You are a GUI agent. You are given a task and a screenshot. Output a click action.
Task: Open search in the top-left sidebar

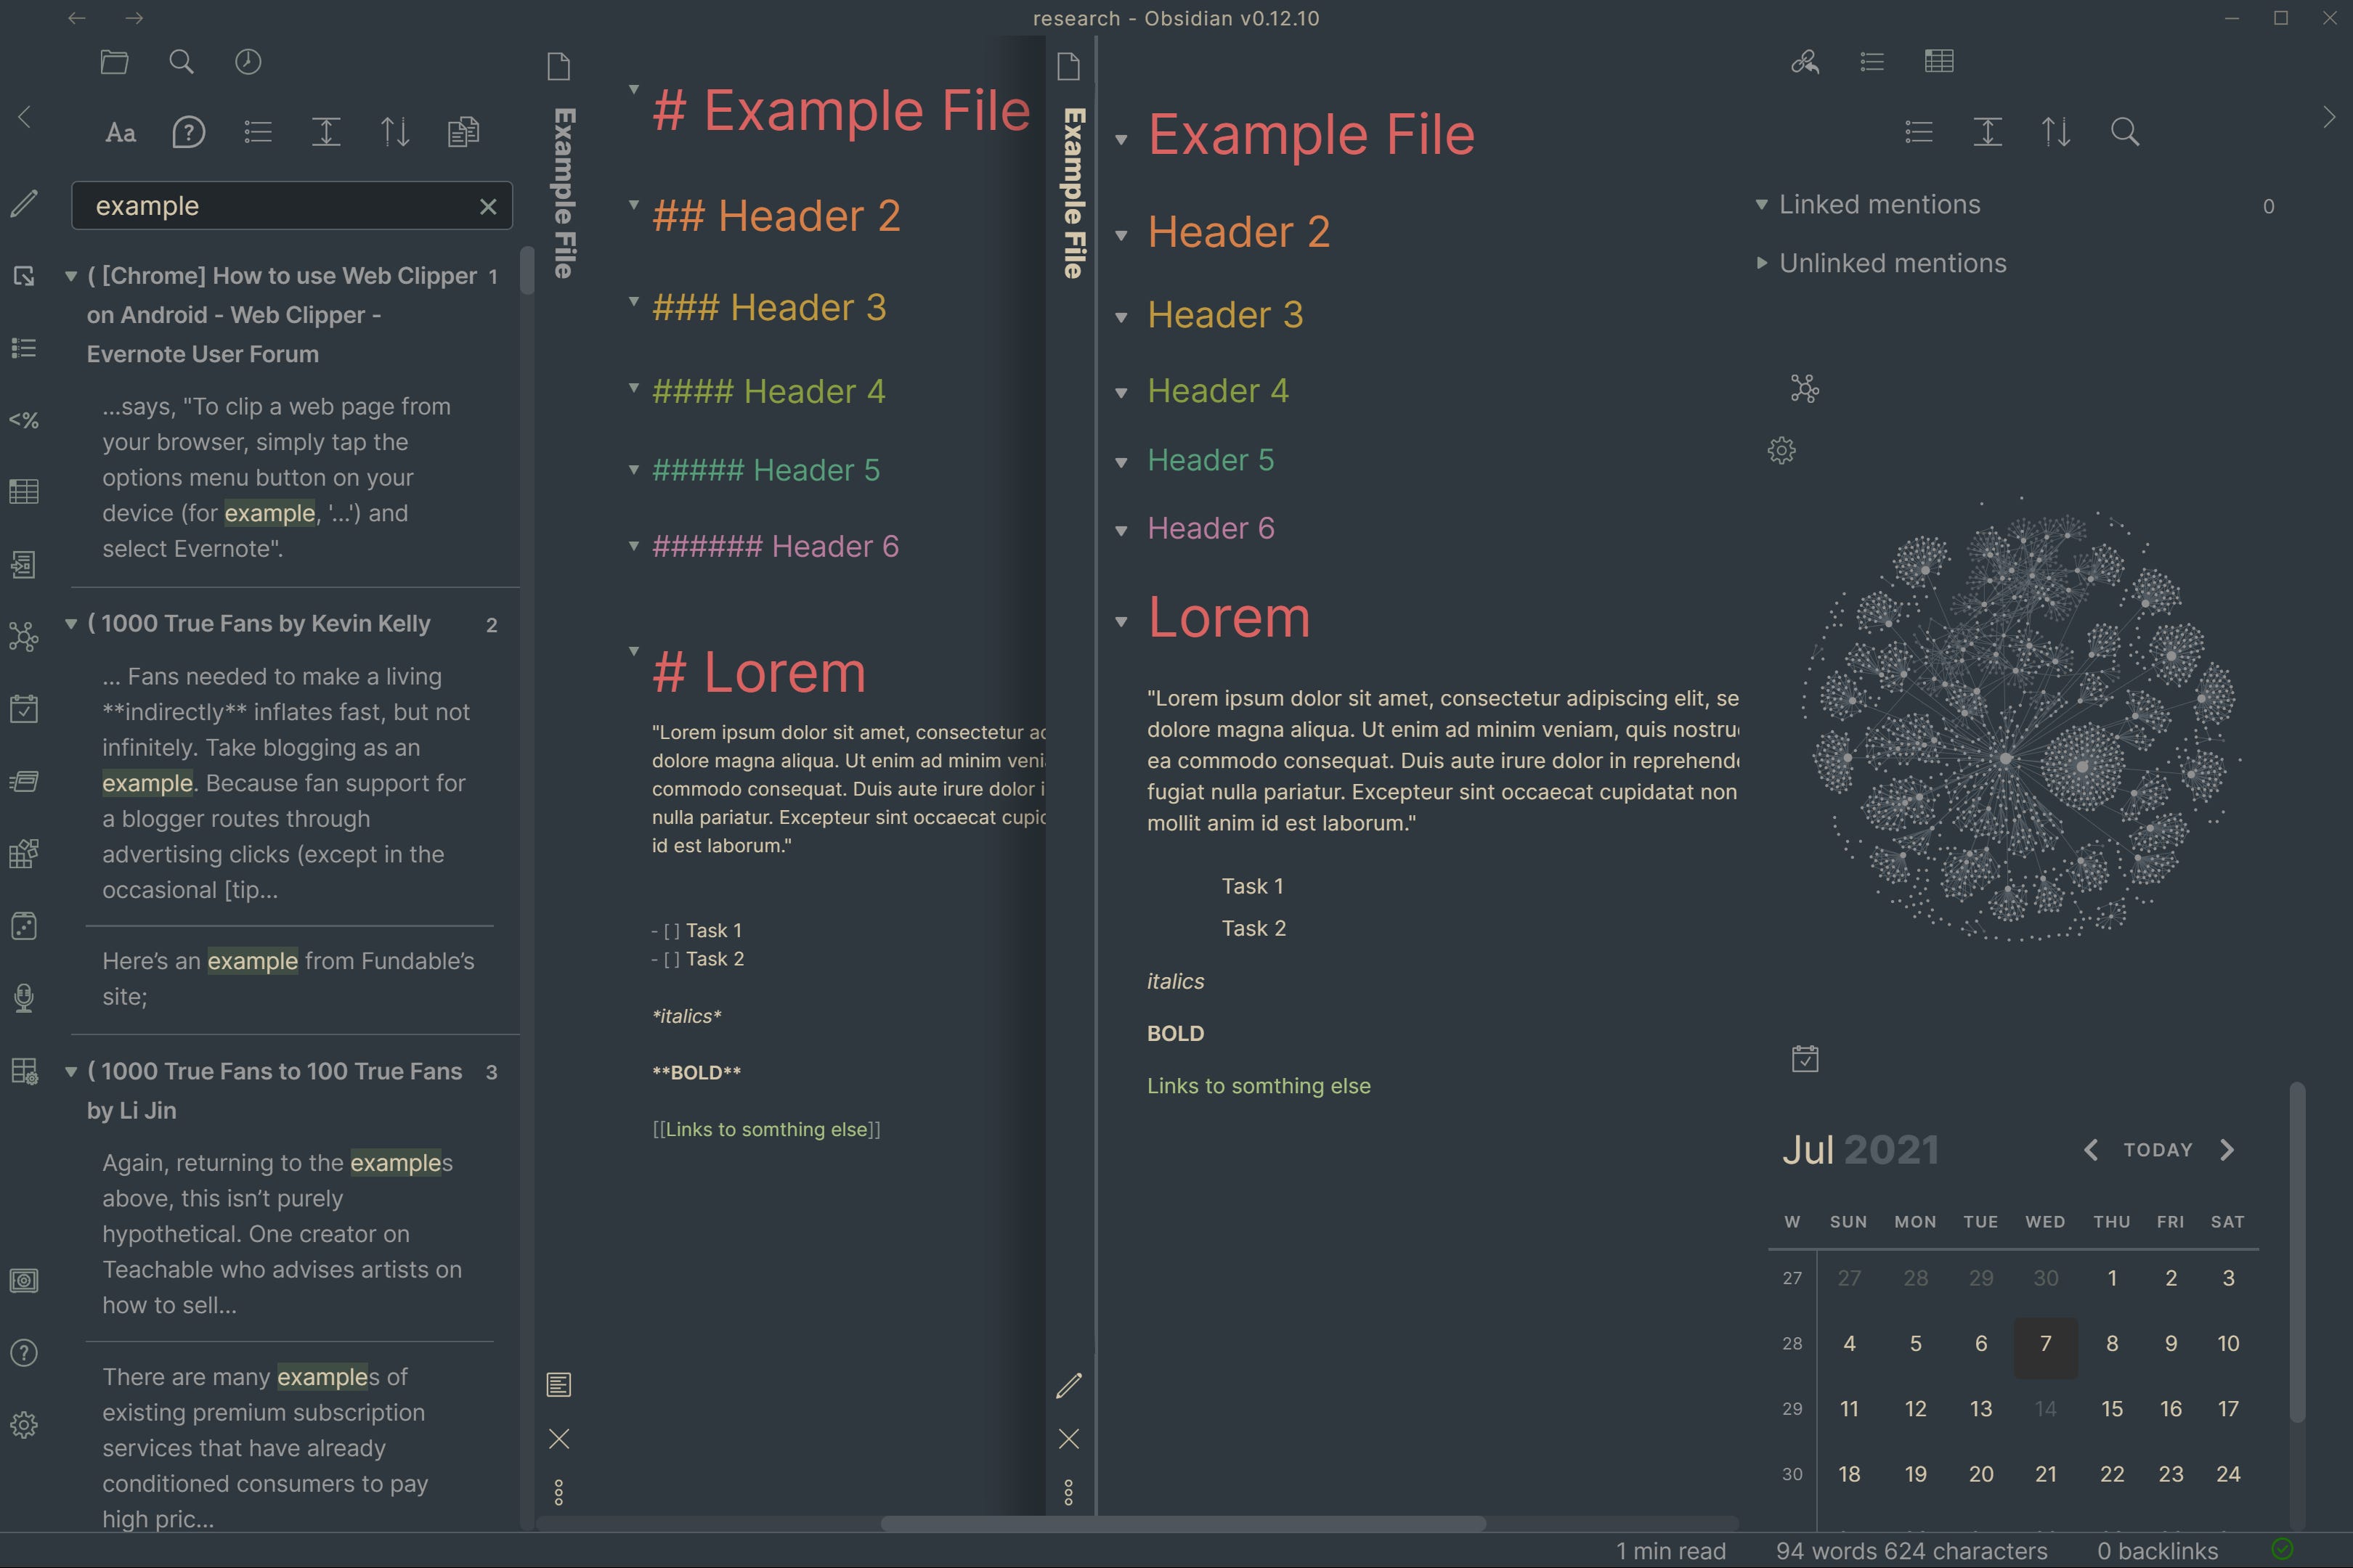[x=181, y=62]
